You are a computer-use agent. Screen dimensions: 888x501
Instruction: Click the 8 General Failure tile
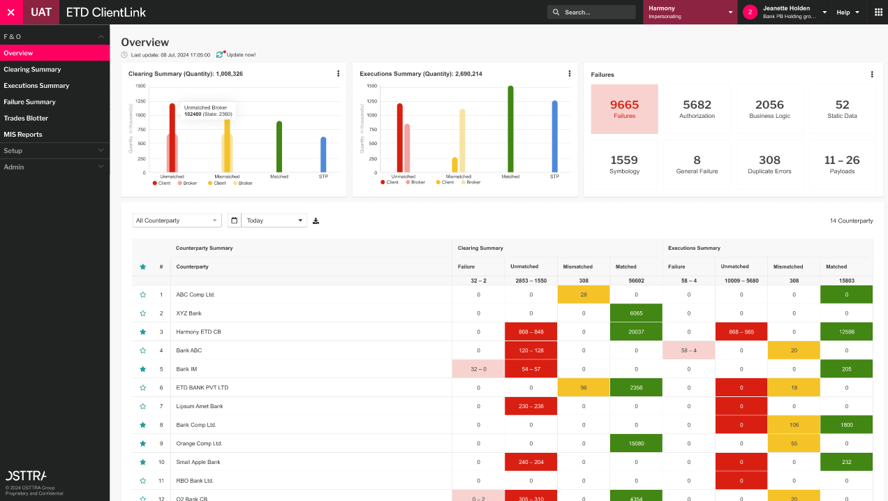[697, 164]
